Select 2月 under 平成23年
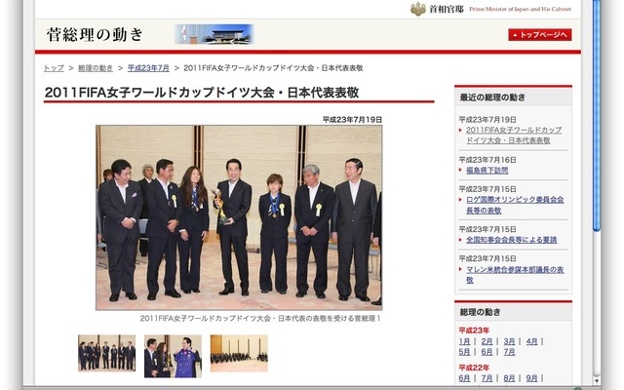This screenshot has height=390, width=624. click(487, 341)
